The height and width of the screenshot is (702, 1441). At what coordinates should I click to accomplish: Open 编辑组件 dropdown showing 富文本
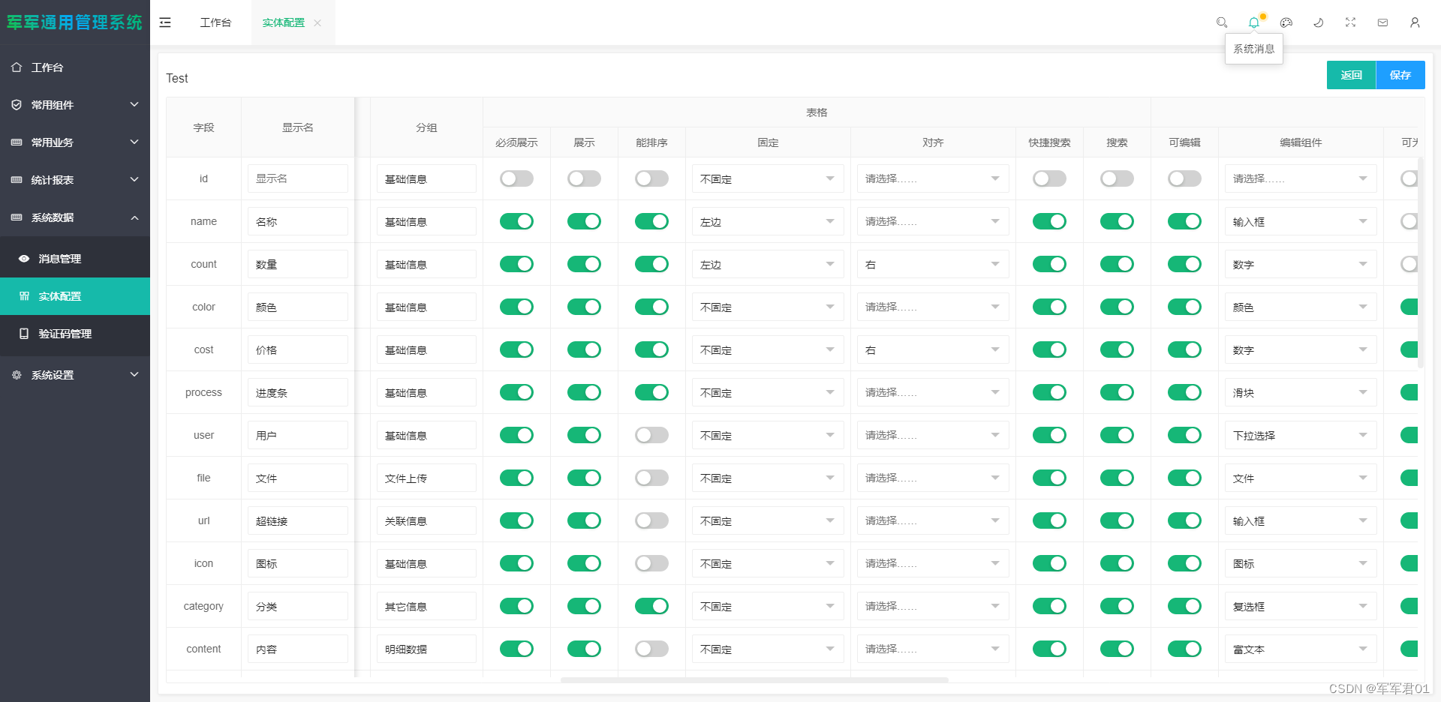[1301, 649]
